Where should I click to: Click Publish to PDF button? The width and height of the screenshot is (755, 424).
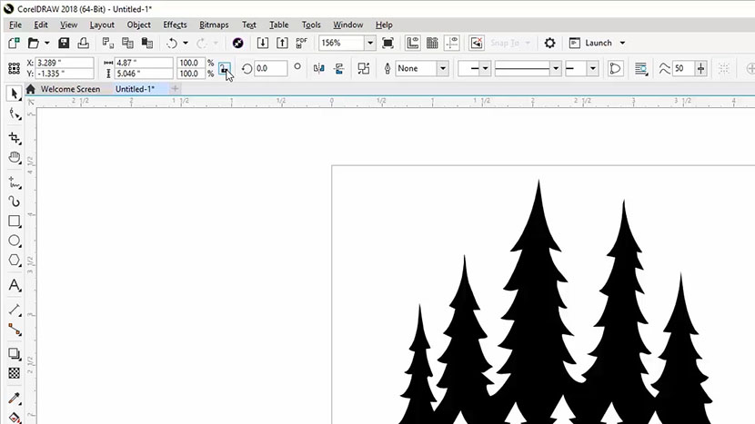pos(302,43)
